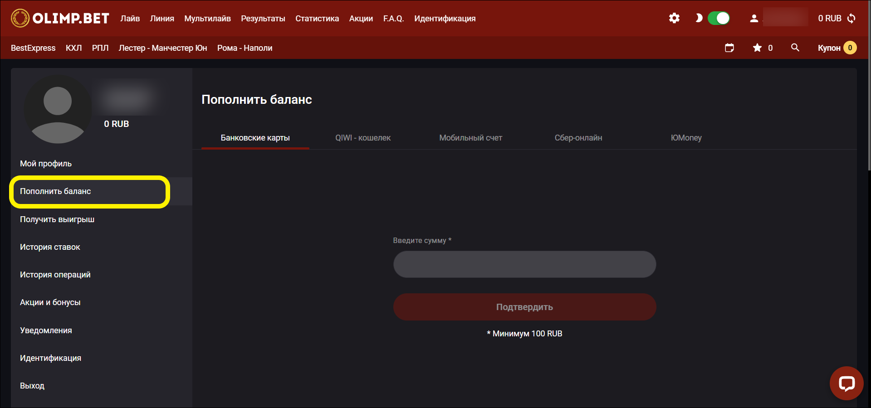The width and height of the screenshot is (871, 408).
Task: Open F.A.Q. page
Action: tap(393, 19)
